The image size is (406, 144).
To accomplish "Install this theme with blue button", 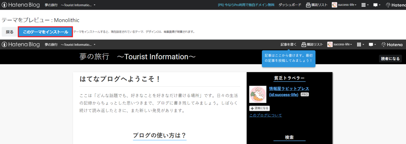I will coord(45,32).
